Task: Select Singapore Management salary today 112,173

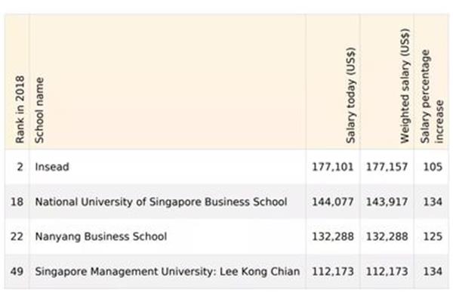Action: tap(332, 271)
